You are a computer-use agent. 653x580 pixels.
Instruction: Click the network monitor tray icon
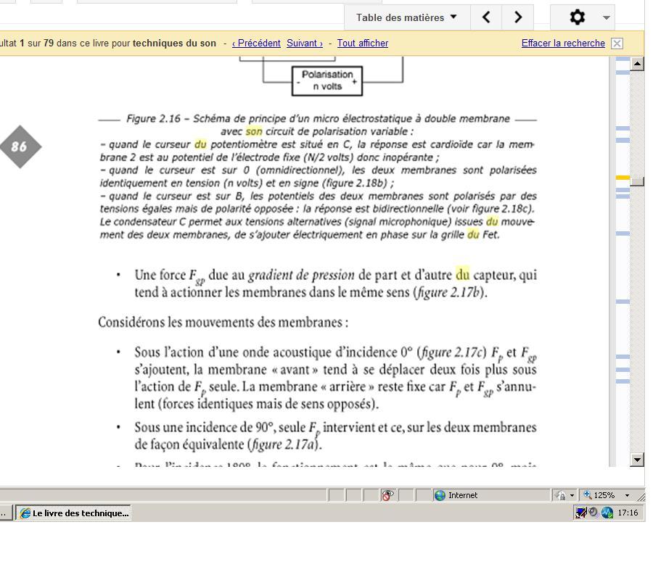[580, 513]
